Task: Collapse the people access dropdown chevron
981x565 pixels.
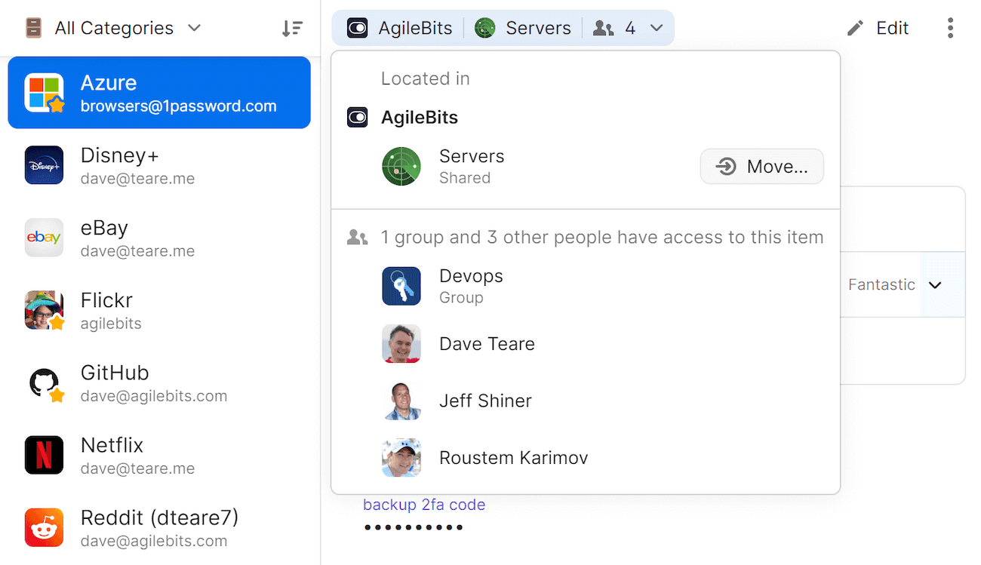Action: tap(653, 27)
